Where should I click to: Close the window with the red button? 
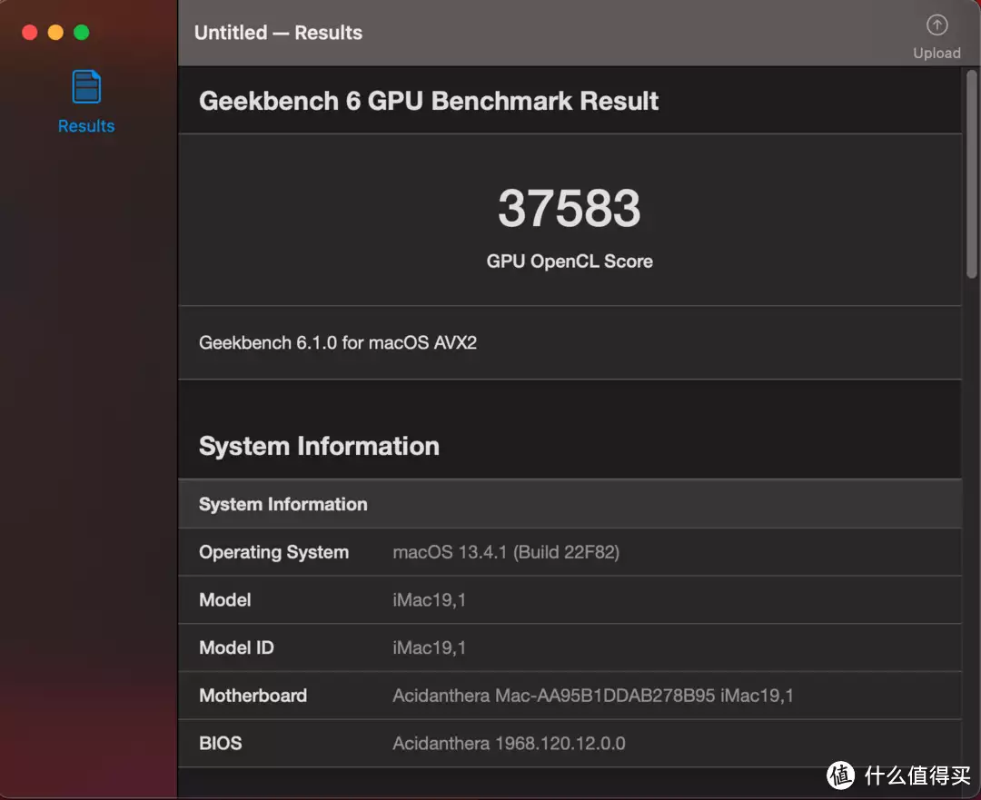29,32
